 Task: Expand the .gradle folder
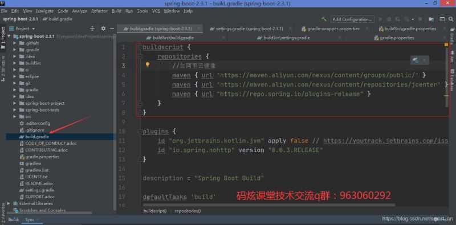coord(15,50)
